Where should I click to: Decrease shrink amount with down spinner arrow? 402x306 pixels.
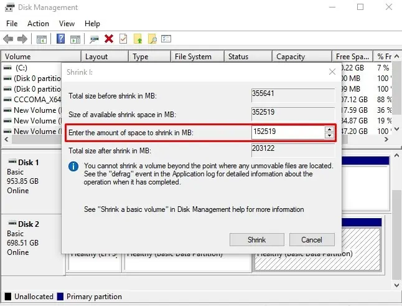[x=329, y=135]
